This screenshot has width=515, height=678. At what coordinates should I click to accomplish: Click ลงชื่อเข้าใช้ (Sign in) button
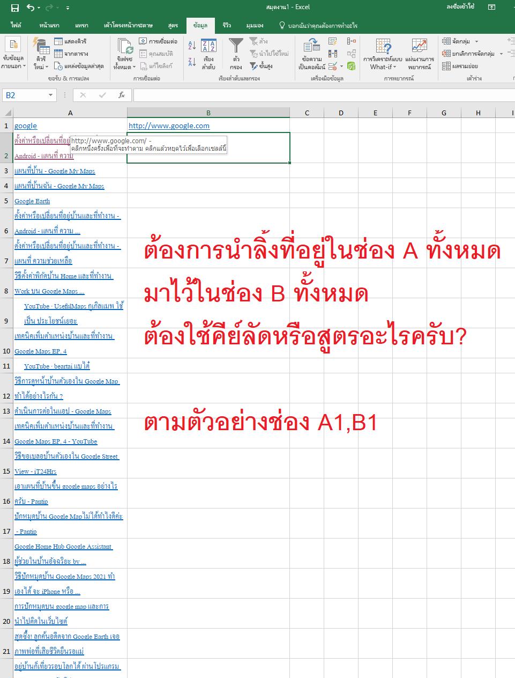coord(460,7)
